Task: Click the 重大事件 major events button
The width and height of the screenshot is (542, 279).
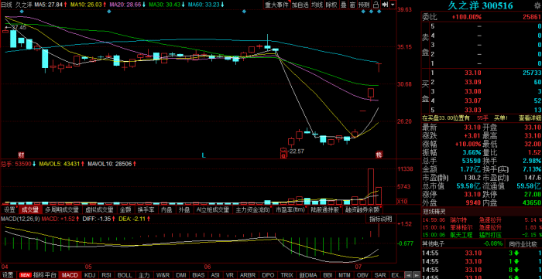Action: pos(276,5)
